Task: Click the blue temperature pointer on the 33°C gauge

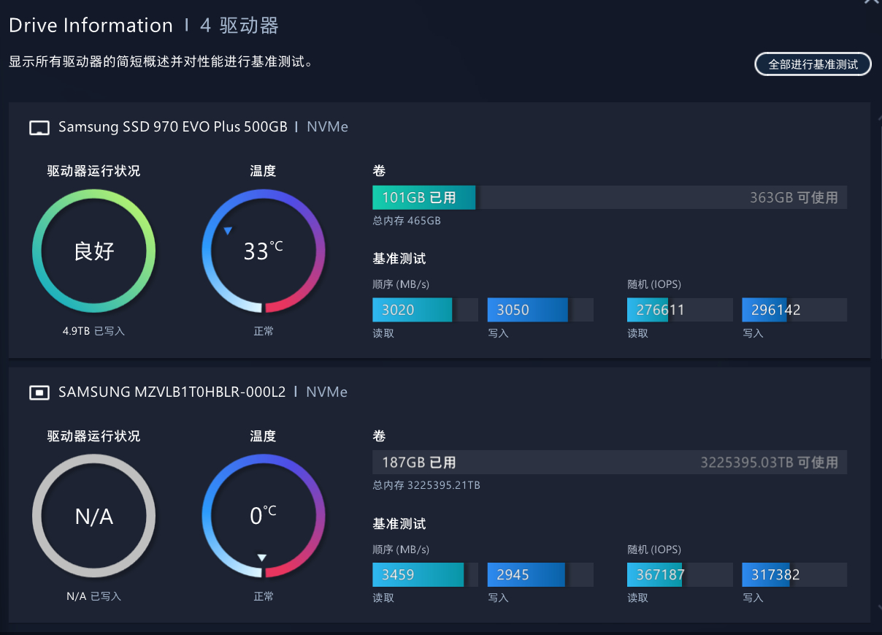Action: 228,231
